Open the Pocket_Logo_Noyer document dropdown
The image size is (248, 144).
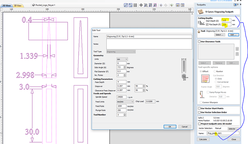coord(55,5)
